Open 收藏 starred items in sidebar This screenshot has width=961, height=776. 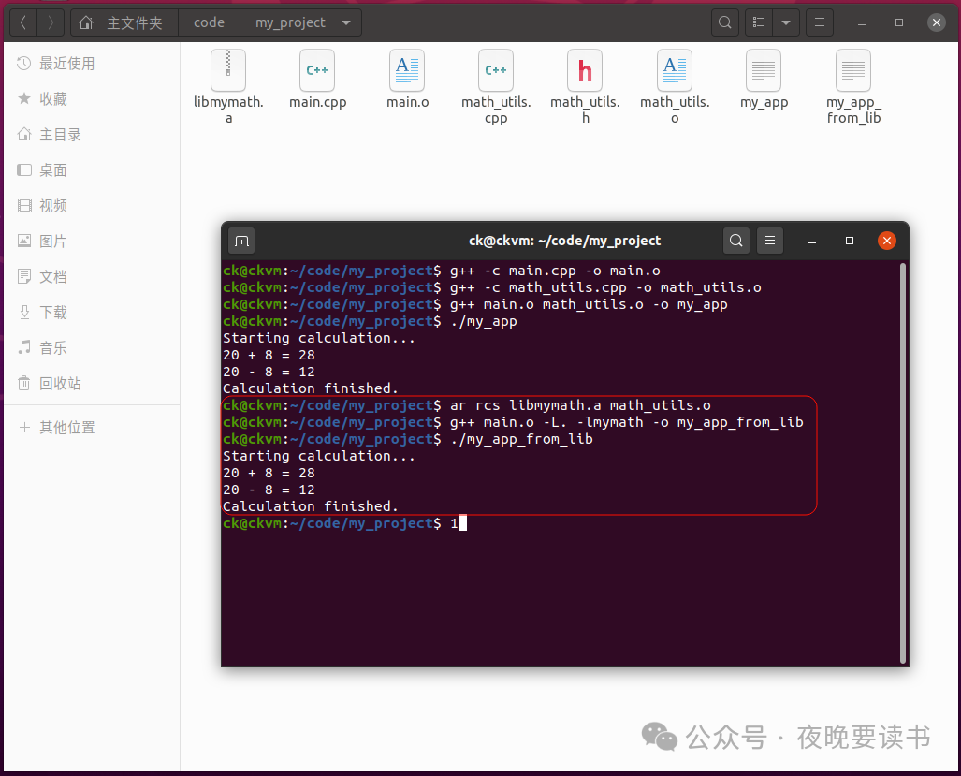[92, 98]
